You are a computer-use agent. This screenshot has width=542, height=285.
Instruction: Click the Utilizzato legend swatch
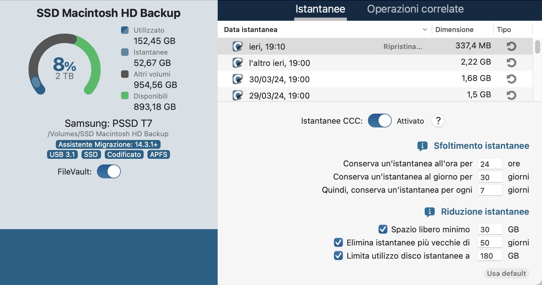pyautogui.click(x=125, y=30)
